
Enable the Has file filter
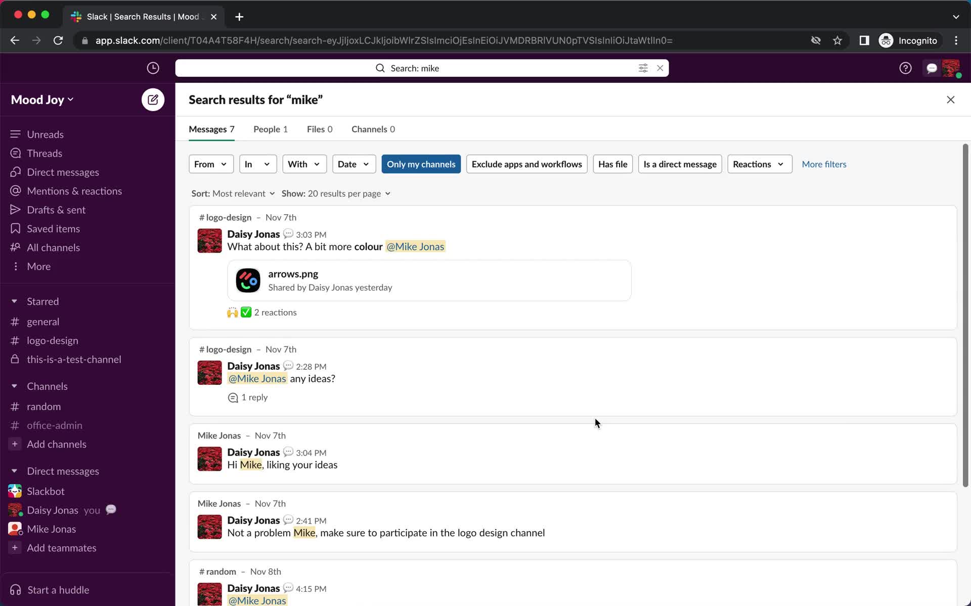tap(613, 164)
